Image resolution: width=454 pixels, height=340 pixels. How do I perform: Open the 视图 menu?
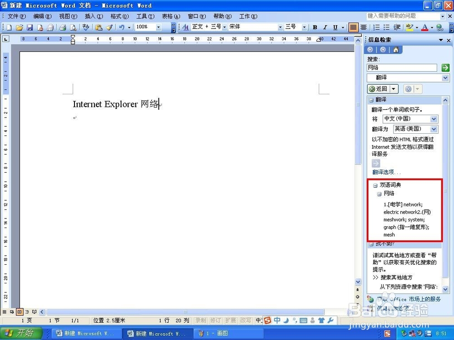click(68, 16)
